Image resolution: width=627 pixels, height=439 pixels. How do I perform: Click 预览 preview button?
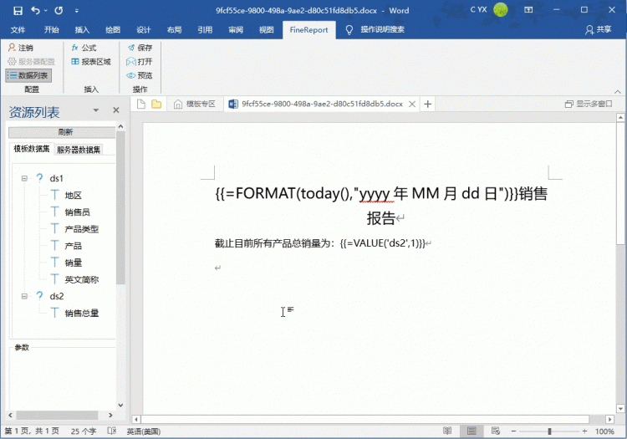(x=140, y=75)
